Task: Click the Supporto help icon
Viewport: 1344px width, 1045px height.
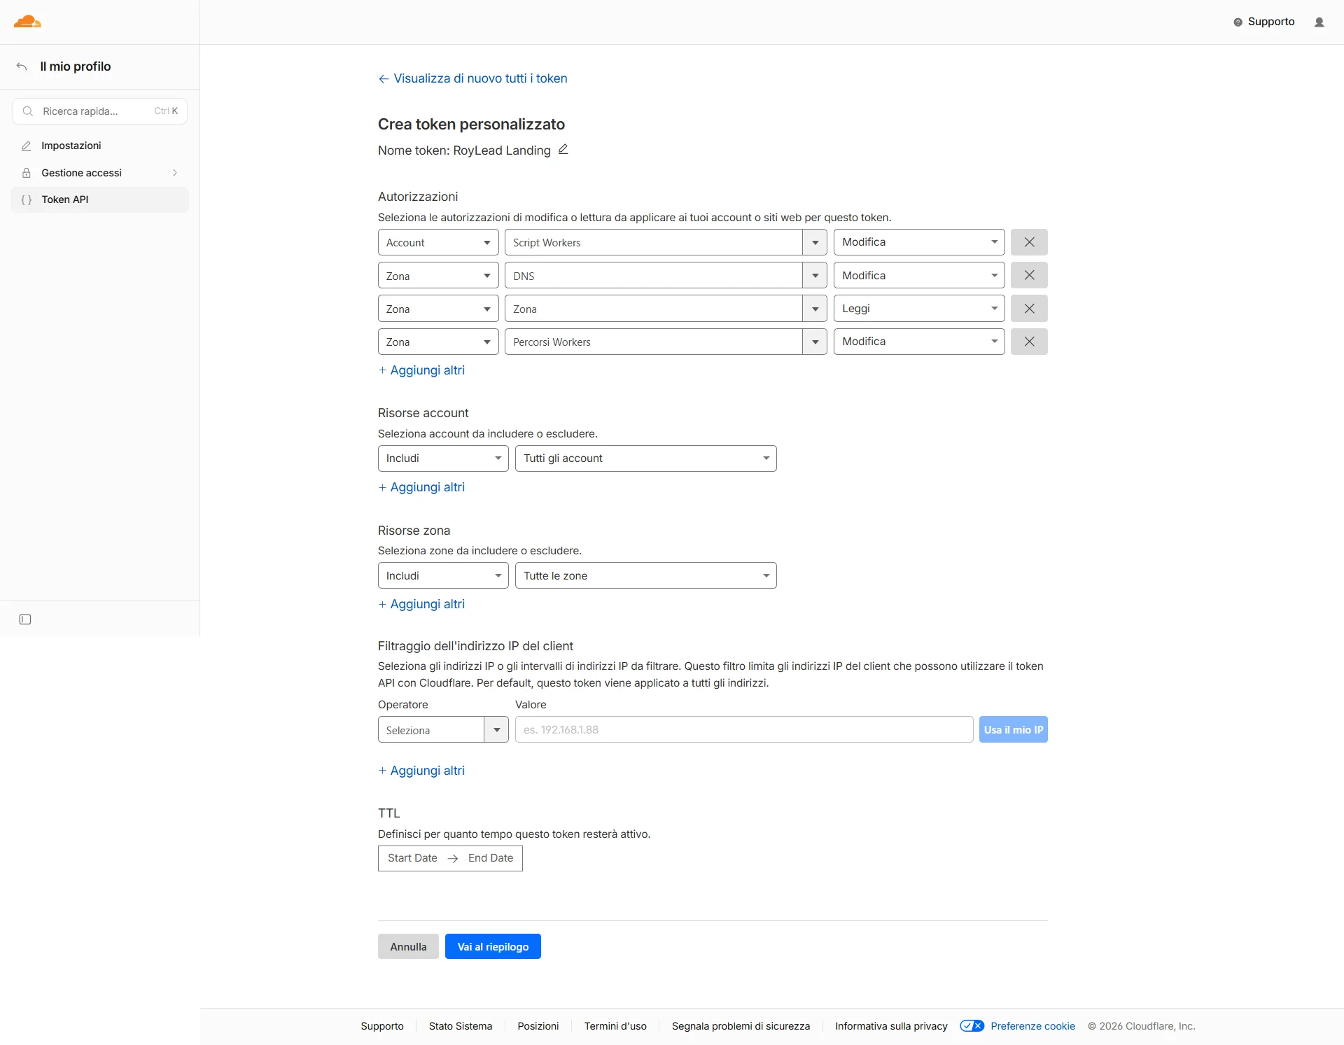Action: coord(1238,22)
